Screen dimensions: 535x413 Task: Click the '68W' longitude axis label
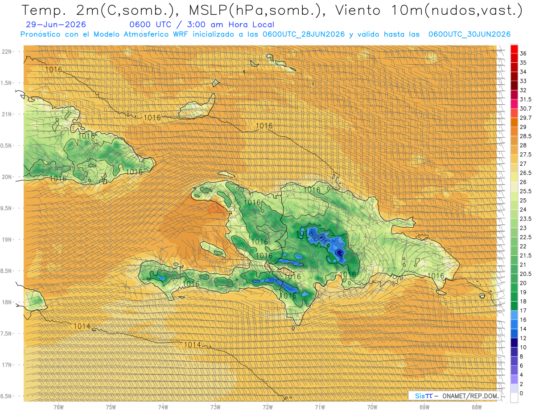coord(477,407)
